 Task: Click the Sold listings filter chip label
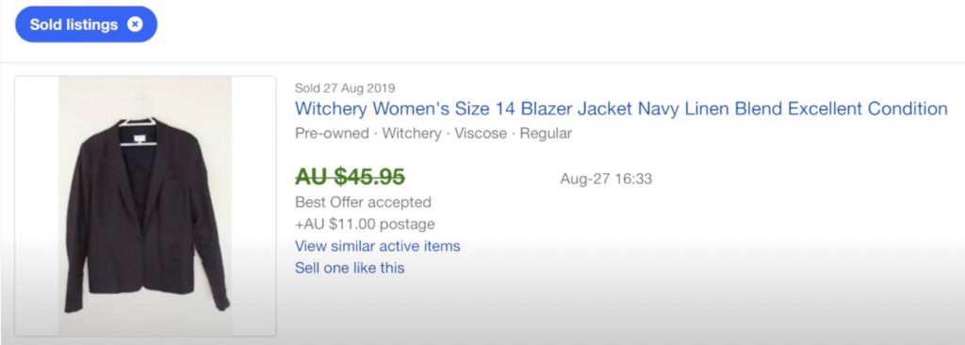tap(74, 24)
